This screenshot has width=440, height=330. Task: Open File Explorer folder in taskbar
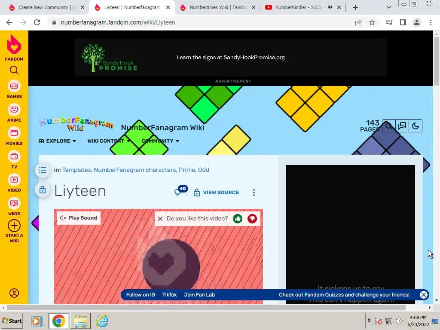tap(80, 321)
